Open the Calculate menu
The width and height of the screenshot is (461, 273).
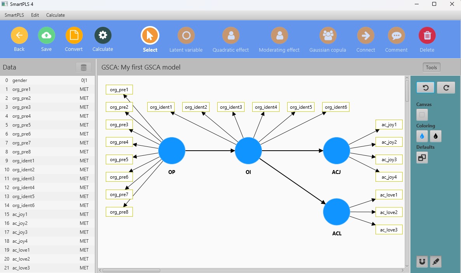pos(56,15)
